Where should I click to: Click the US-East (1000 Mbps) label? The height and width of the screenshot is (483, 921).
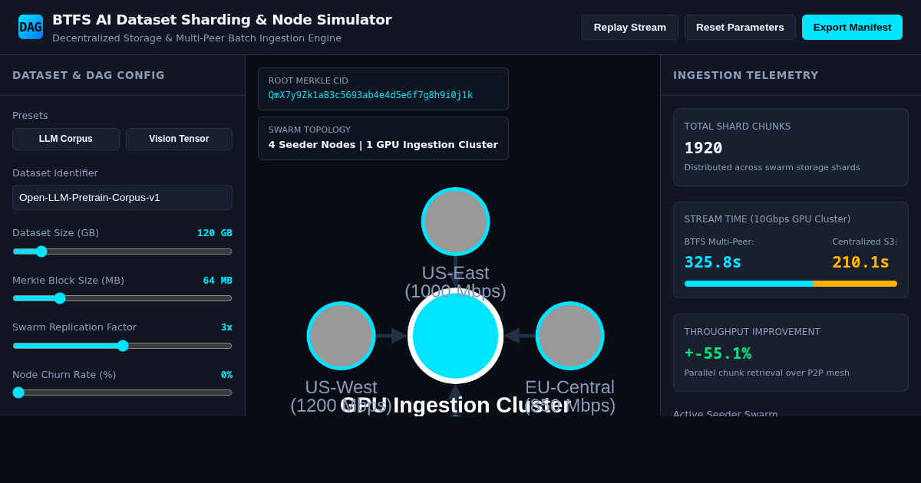455,282
